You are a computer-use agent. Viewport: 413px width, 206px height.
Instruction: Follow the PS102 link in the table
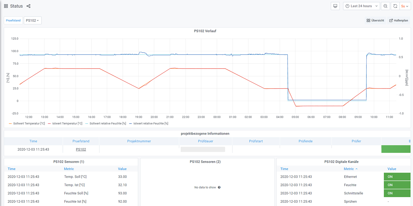click(81, 149)
